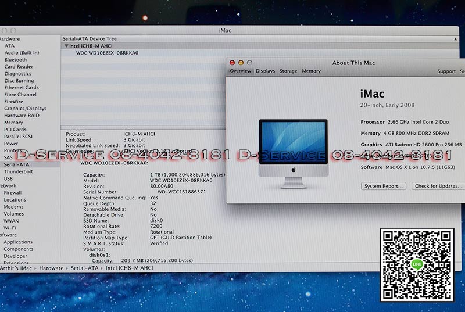Select Audio (Built In) in the sidebar
The image size is (465, 312).
click(x=22, y=52)
